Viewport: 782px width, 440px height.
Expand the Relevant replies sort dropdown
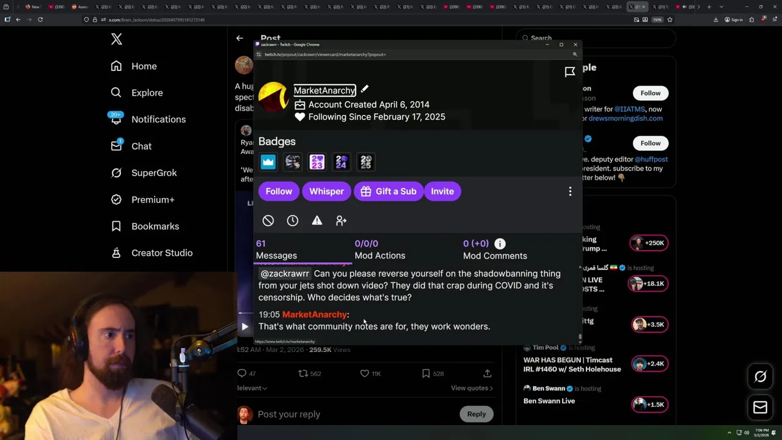pos(252,388)
